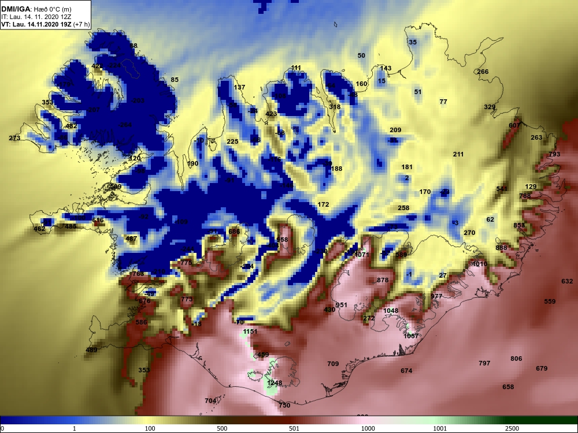Viewport: 578px width, 433px height.
Task: Click the legend label '1001'
Action: tap(440, 428)
